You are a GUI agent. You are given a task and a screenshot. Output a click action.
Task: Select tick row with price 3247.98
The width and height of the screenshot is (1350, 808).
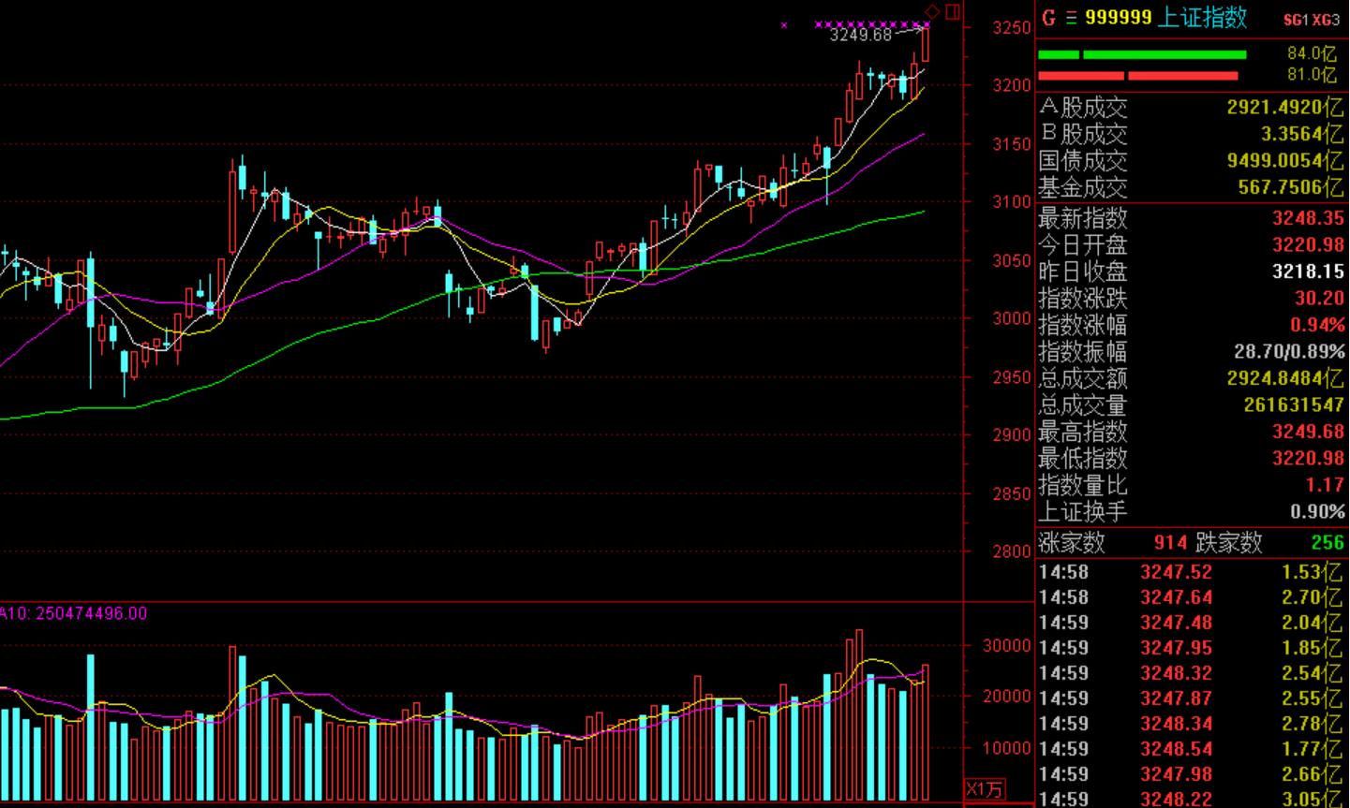(x=1192, y=774)
